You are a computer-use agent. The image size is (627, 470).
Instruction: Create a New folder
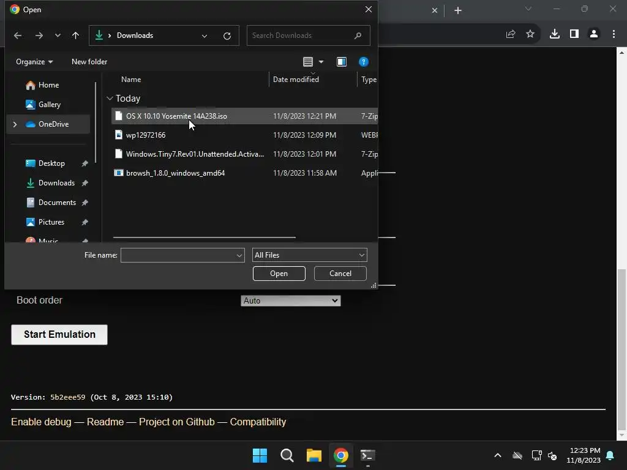tap(89, 62)
